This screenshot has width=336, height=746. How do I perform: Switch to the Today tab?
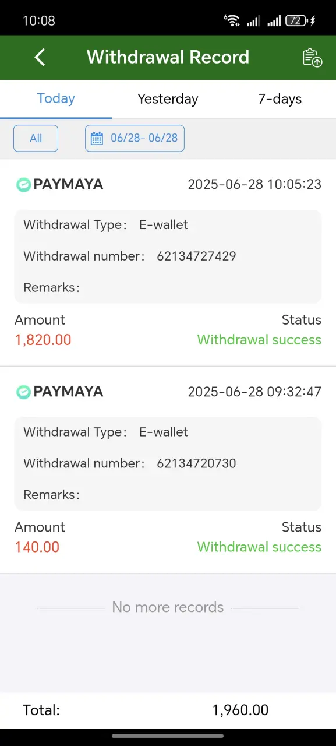pos(56,99)
